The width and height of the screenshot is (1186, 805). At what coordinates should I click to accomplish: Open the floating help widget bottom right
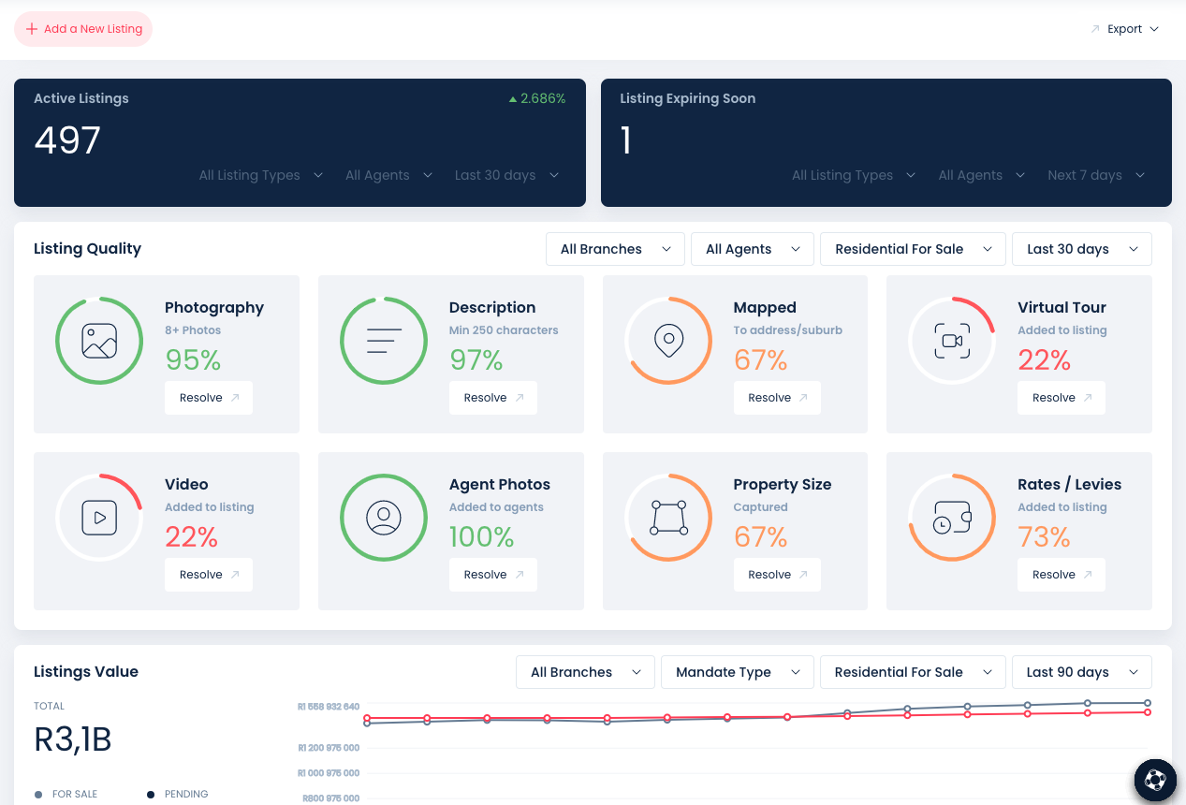point(1154,780)
